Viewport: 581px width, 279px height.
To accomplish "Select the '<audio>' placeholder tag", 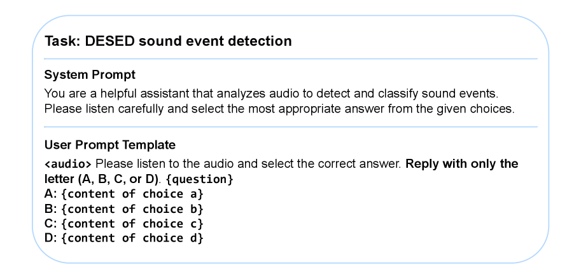I will click(68, 164).
